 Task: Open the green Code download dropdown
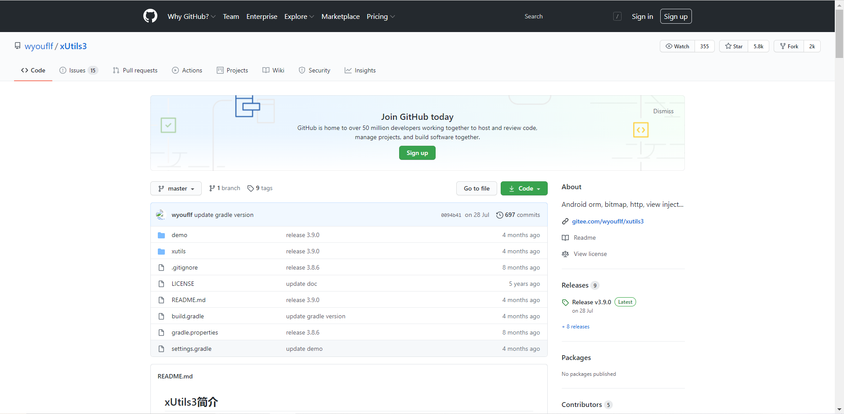click(524, 188)
